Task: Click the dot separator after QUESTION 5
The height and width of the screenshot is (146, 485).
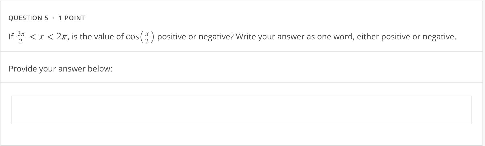Action: coord(53,18)
